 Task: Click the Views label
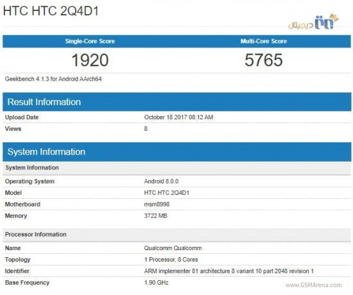coord(13,129)
